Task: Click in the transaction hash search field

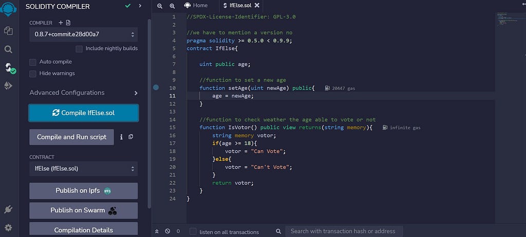Action: pyautogui.click(x=344, y=231)
